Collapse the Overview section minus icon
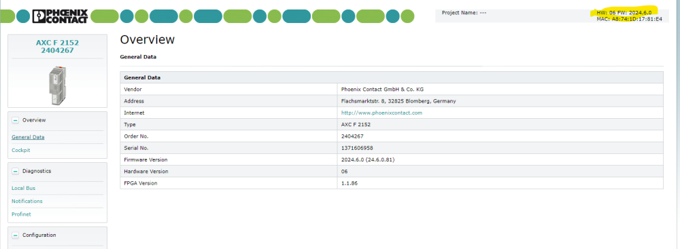The height and width of the screenshot is (249, 680). [15, 120]
